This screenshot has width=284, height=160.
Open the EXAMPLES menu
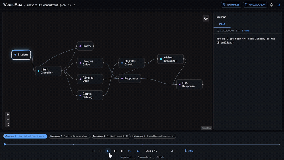[231, 5]
